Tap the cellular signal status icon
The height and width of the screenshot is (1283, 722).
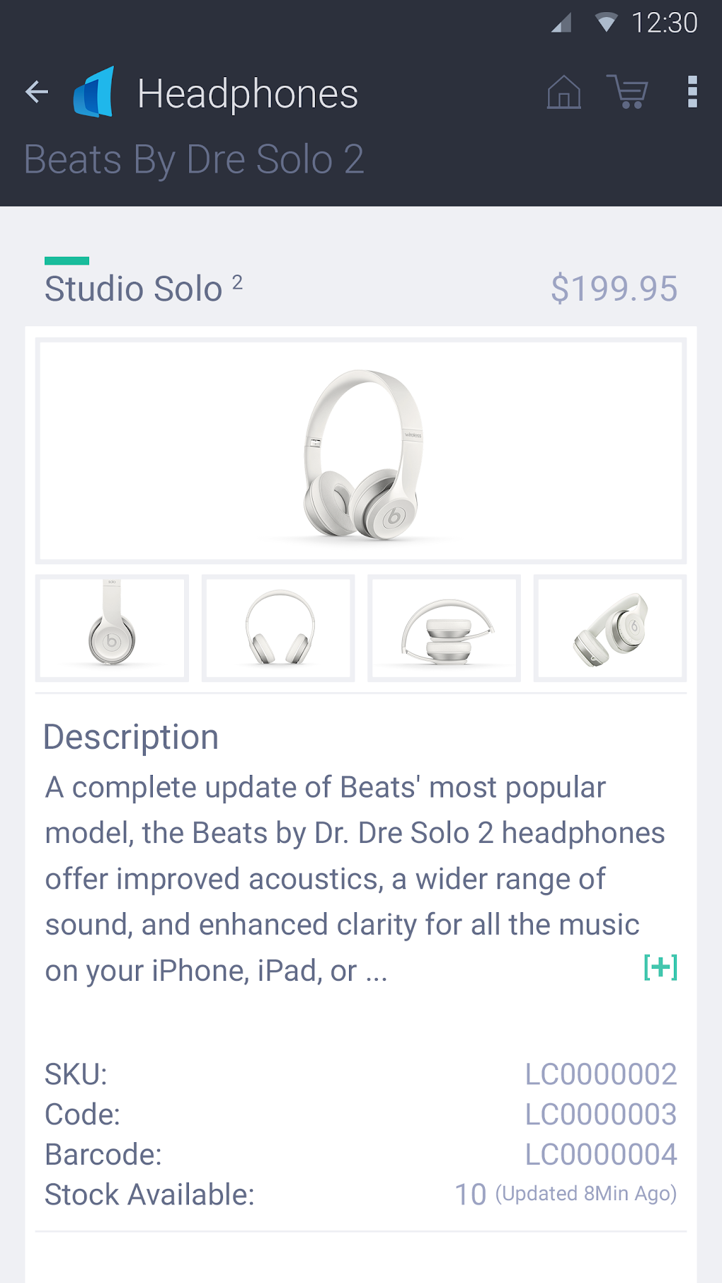(x=561, y=23)
